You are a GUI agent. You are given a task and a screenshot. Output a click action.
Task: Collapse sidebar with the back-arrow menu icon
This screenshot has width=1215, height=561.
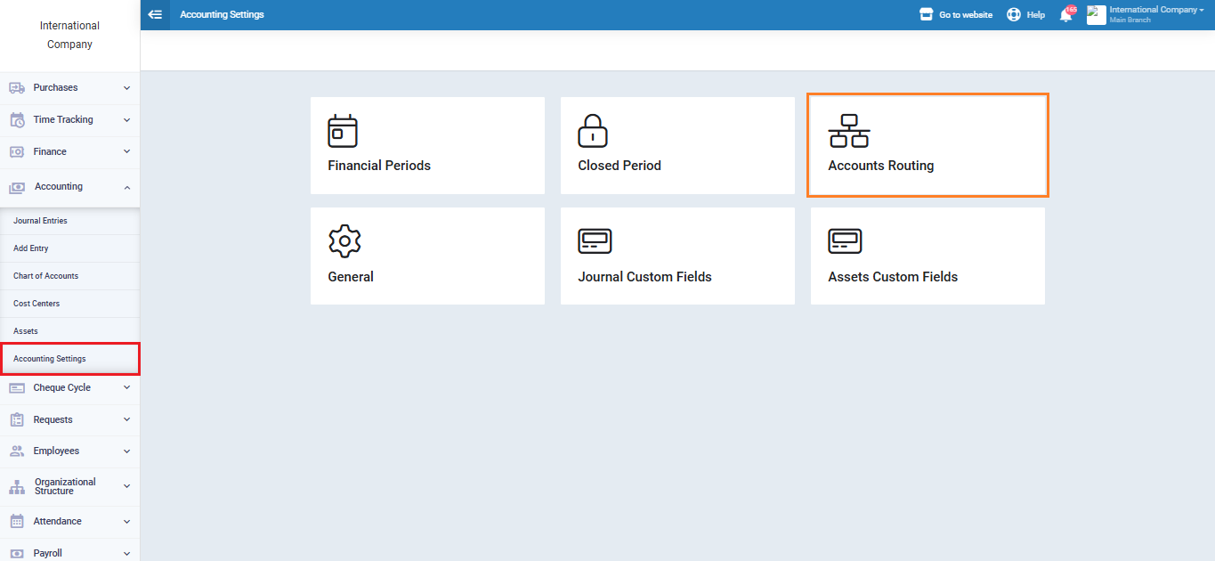155,14
